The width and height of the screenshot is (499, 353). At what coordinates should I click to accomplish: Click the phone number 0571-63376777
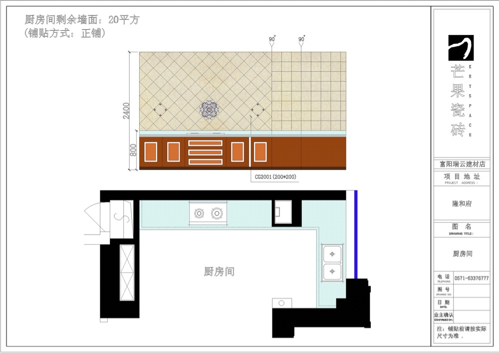(x=471, y=278)
